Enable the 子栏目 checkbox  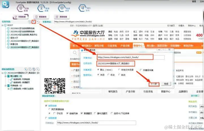pos(54,113)
